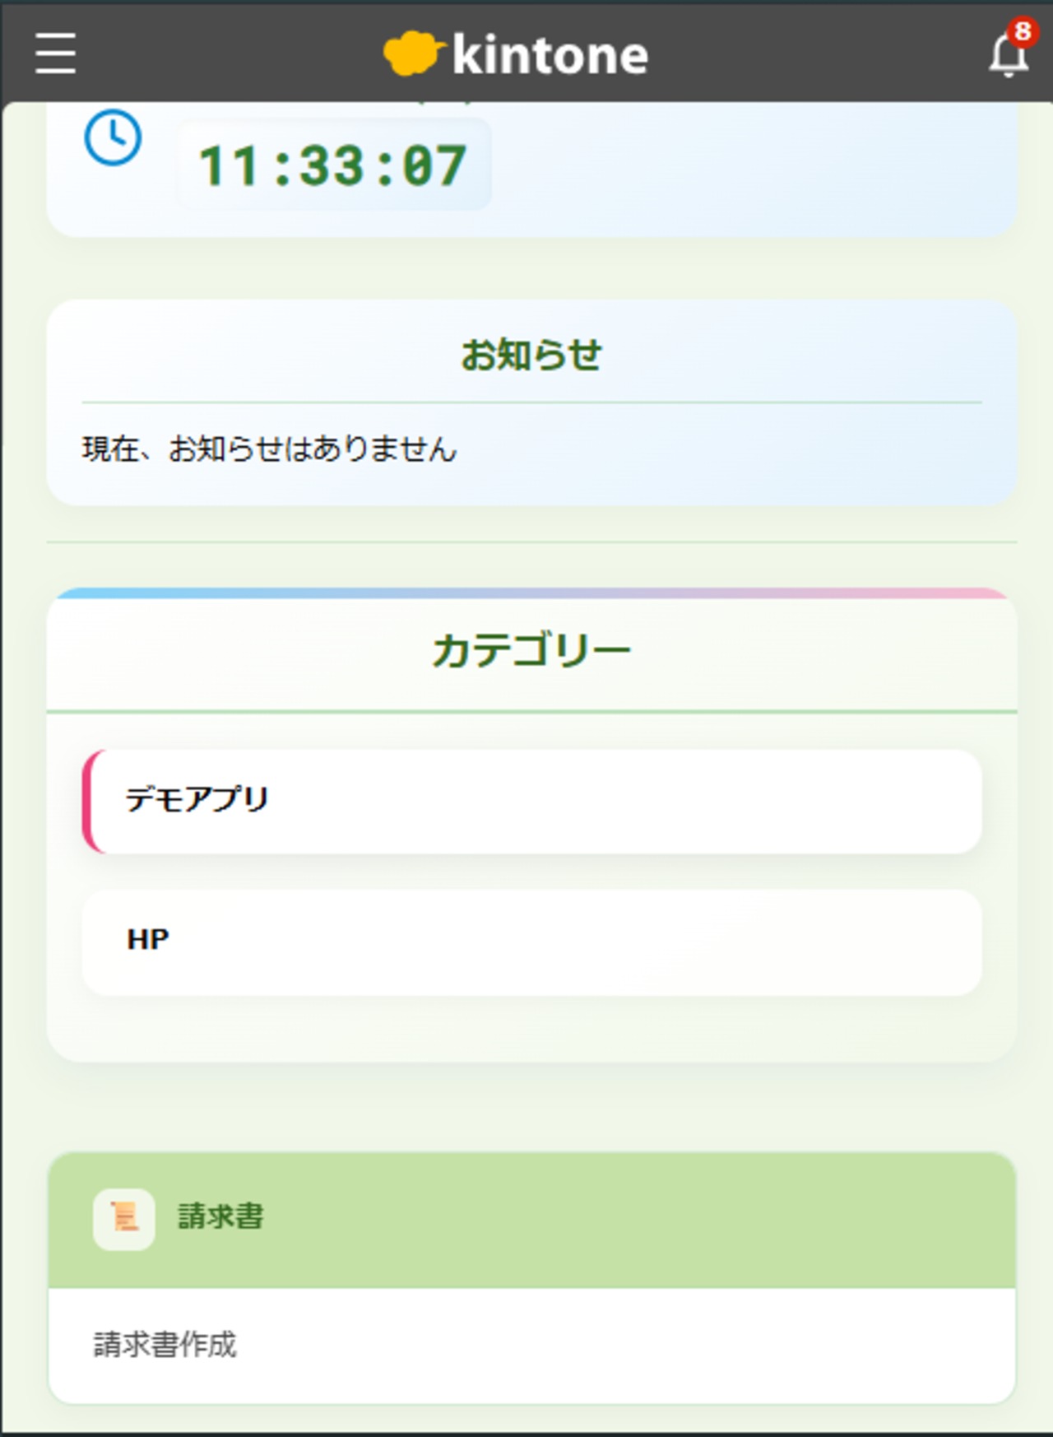Click the 請求書 scroll app icon
Image resolution: width=1053 pixels, height=1437 pixels.
(x=123, y=1219)
